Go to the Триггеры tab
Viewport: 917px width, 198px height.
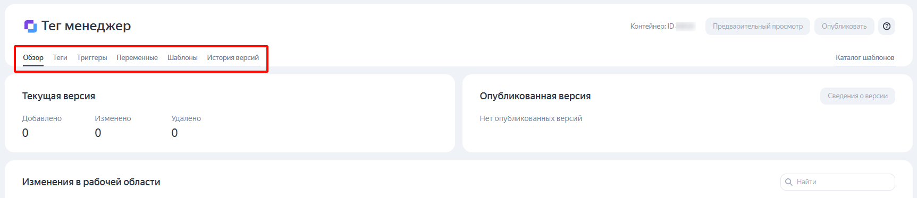(92, 57)
